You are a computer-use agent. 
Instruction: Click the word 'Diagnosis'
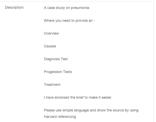point(52,59)
